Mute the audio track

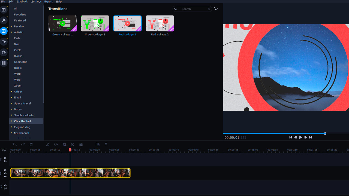tap(5, 185)
